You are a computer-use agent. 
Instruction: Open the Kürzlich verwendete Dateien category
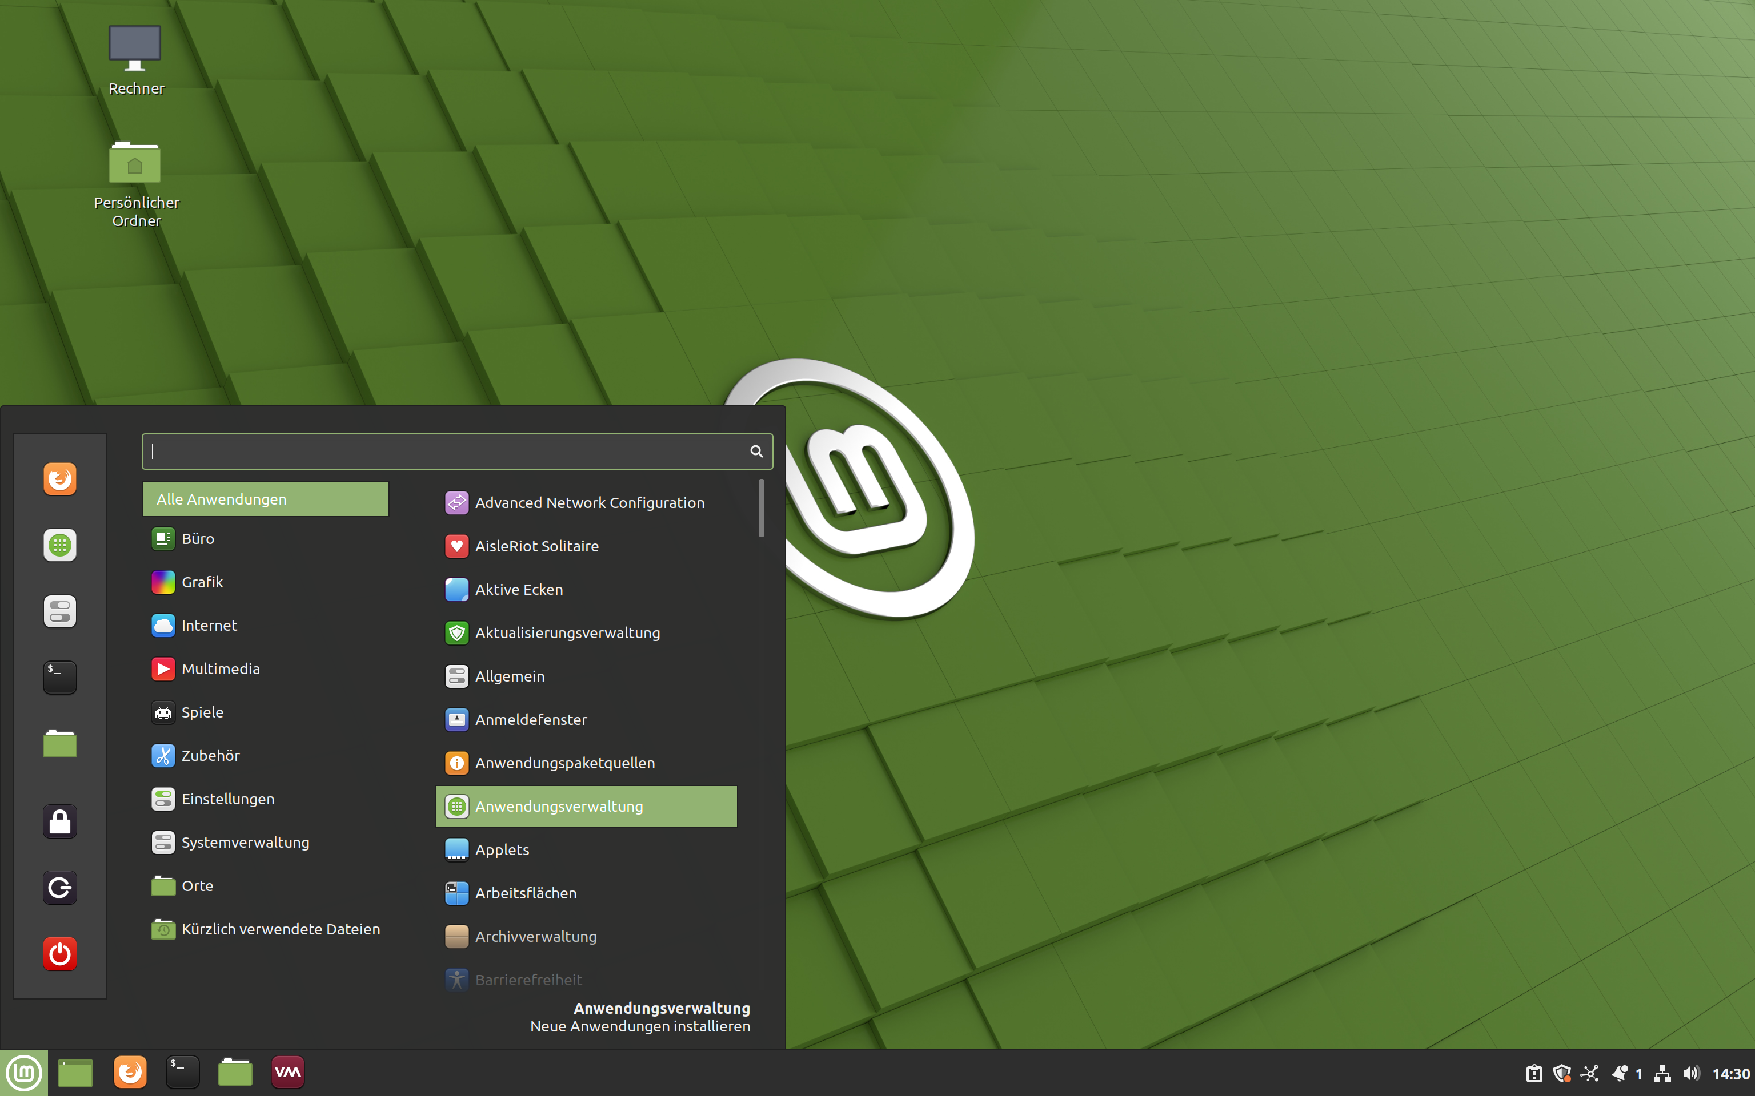pyautogui.click(x=280, y=929)
